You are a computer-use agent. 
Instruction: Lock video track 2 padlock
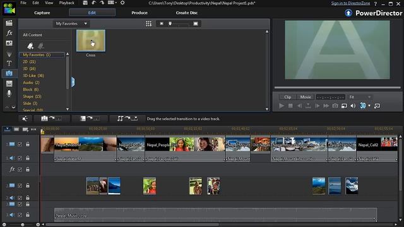28,185
